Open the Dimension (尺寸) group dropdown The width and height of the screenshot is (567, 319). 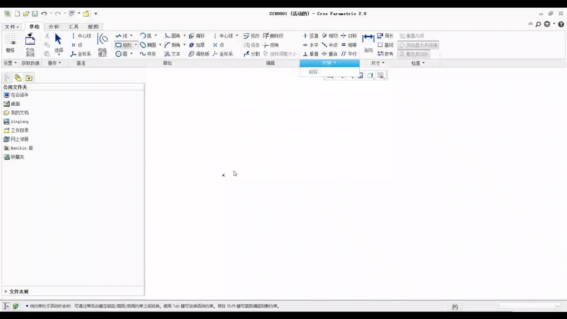tap(378, 63)
